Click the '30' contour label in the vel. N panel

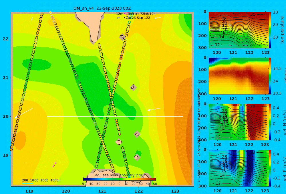[252, 106]
